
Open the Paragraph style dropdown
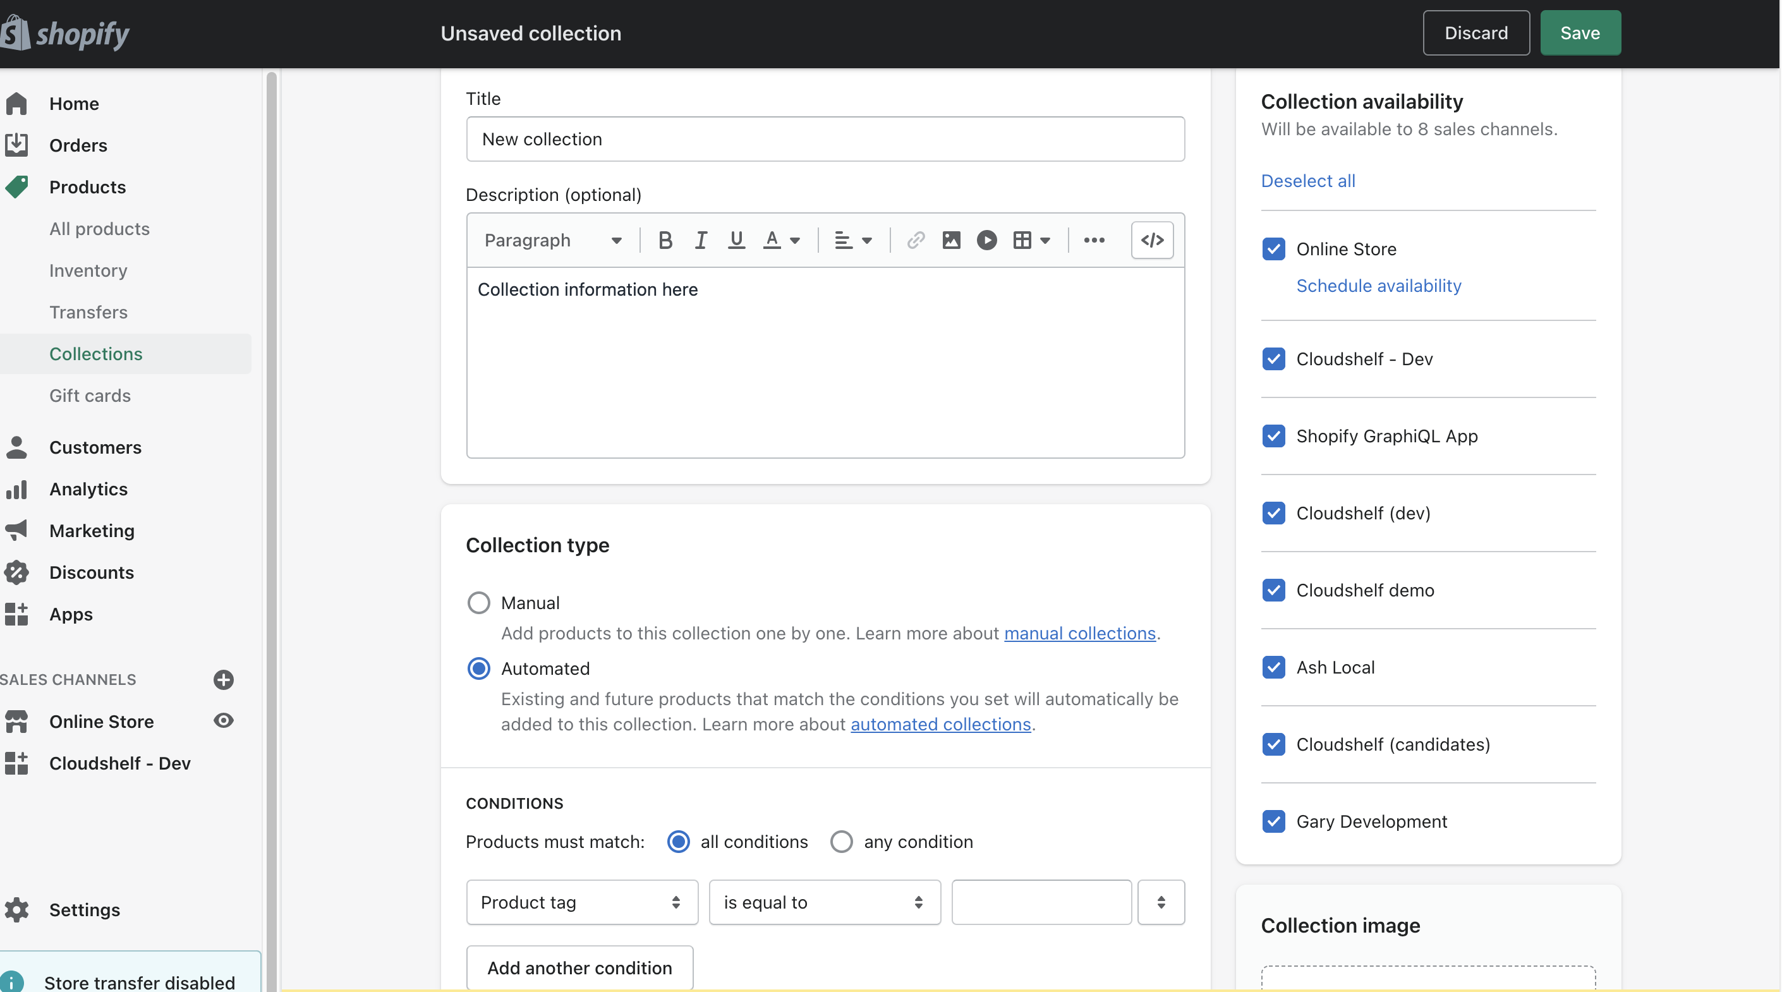(x=553, y=240)
